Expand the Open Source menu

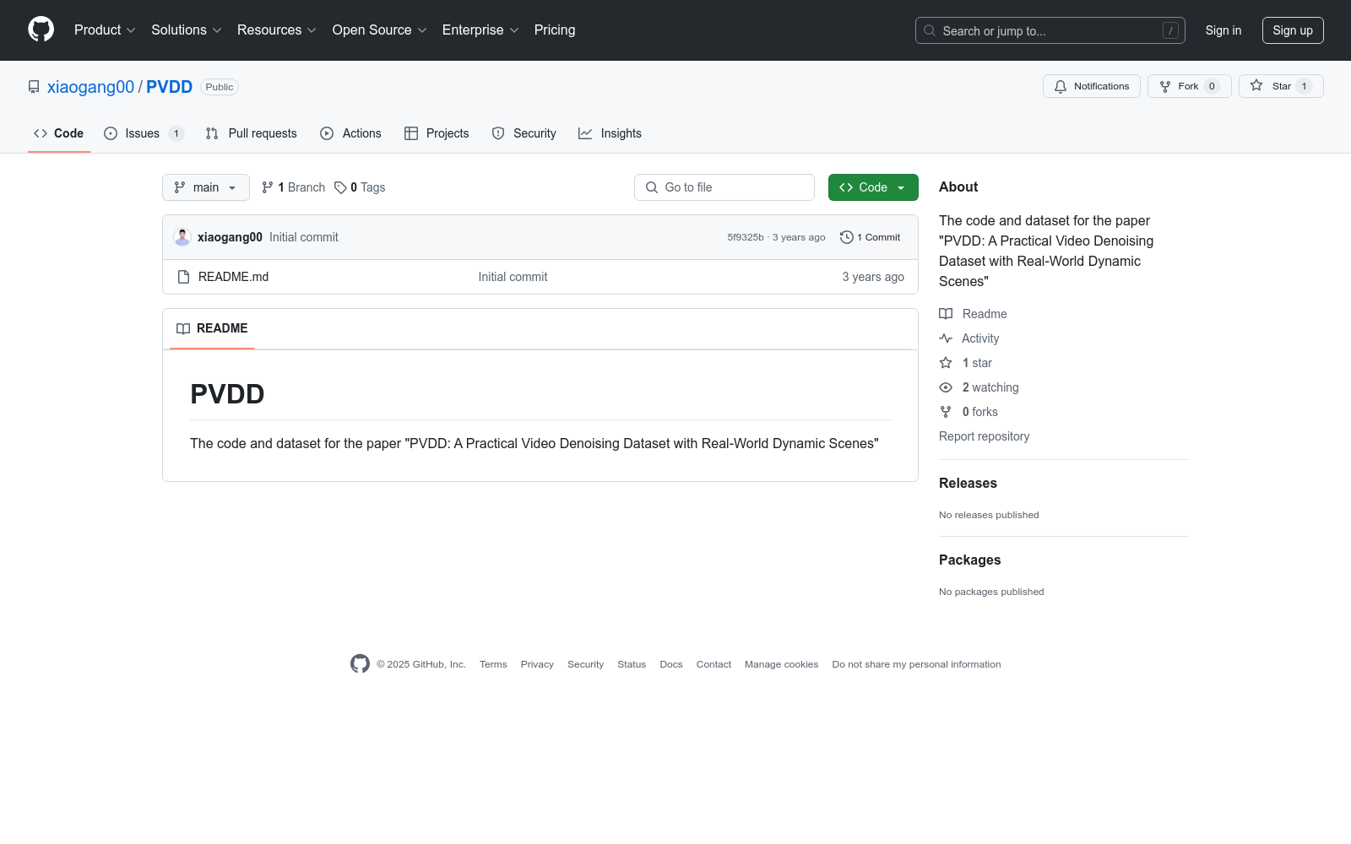(x=380, y=30)
